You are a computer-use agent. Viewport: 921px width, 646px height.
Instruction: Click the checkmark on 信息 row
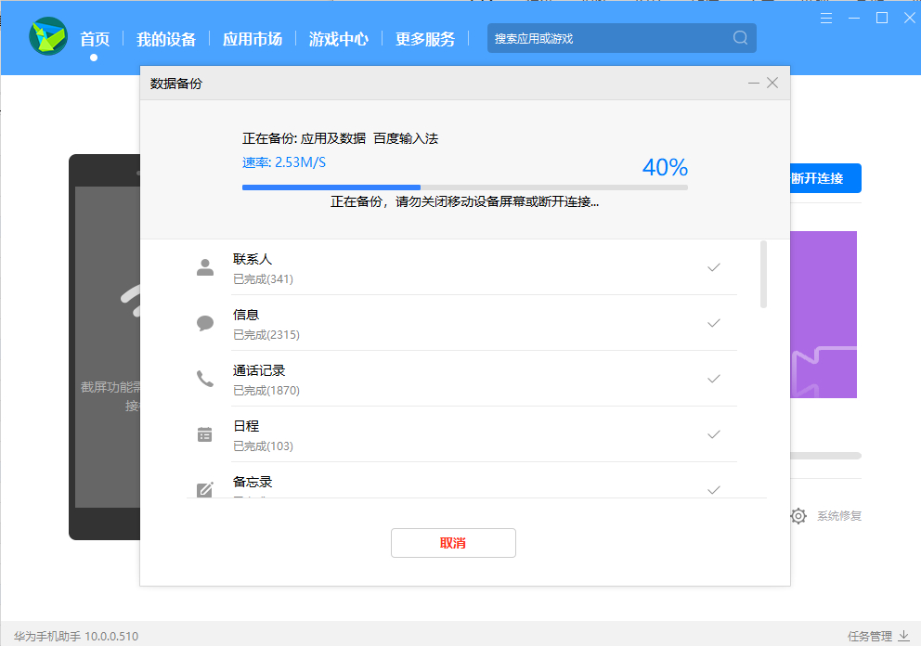click(x=714, y=323)
